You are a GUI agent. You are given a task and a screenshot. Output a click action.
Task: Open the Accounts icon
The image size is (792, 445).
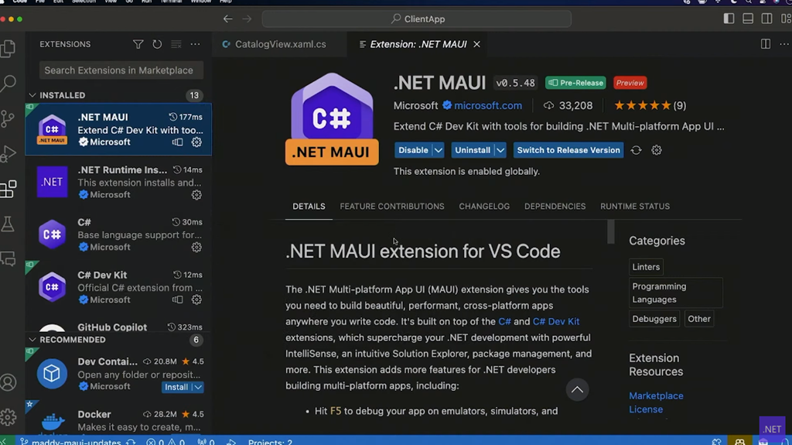tap(8, 382)
